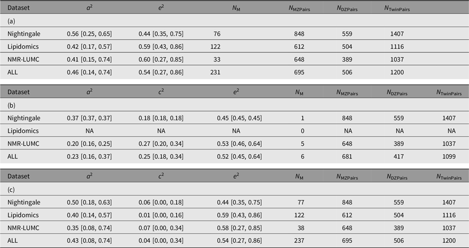Click the Lipidomics row label in table (b)

(23, 131)
